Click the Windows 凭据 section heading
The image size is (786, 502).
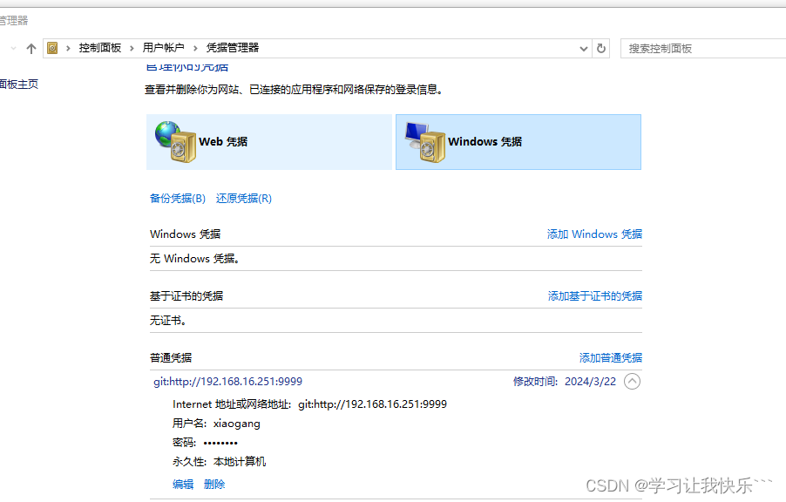186,234
